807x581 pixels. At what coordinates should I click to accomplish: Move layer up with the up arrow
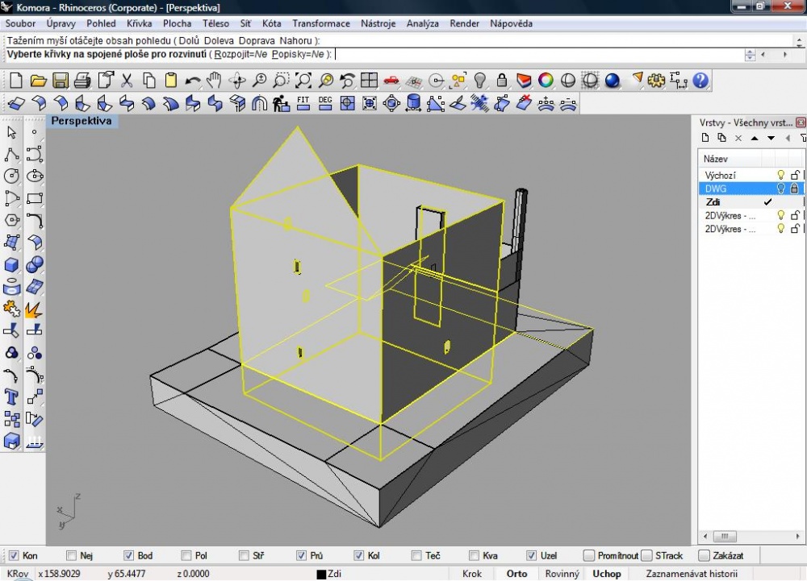pos(755,138)
